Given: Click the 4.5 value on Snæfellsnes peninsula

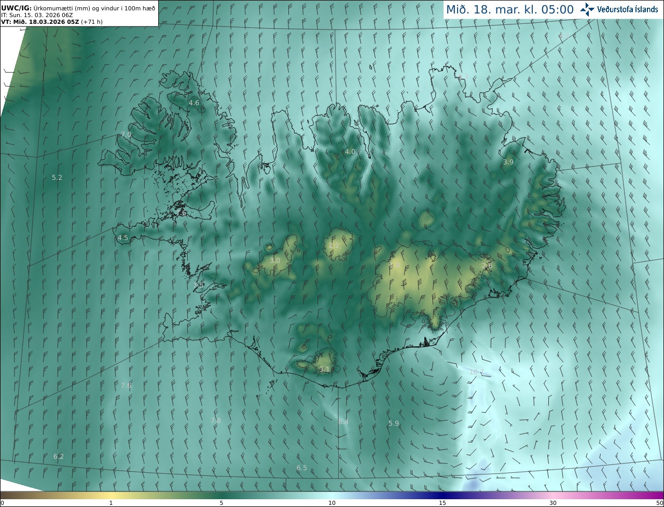Looking at the screenshot, I should point(123,238).
